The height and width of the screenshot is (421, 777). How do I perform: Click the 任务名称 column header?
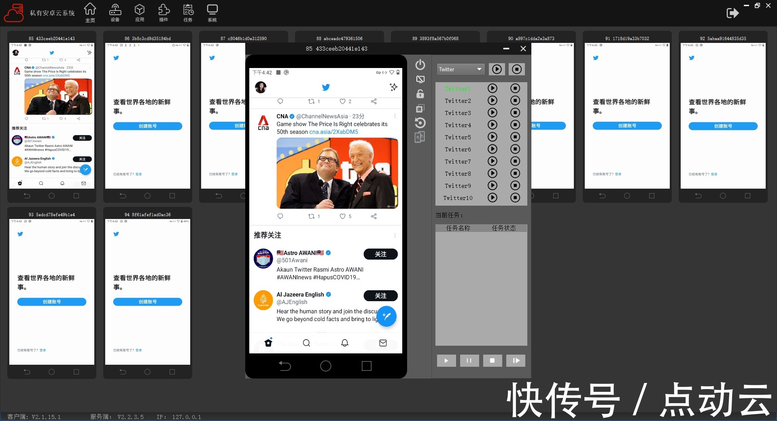[x=458, y=228]
